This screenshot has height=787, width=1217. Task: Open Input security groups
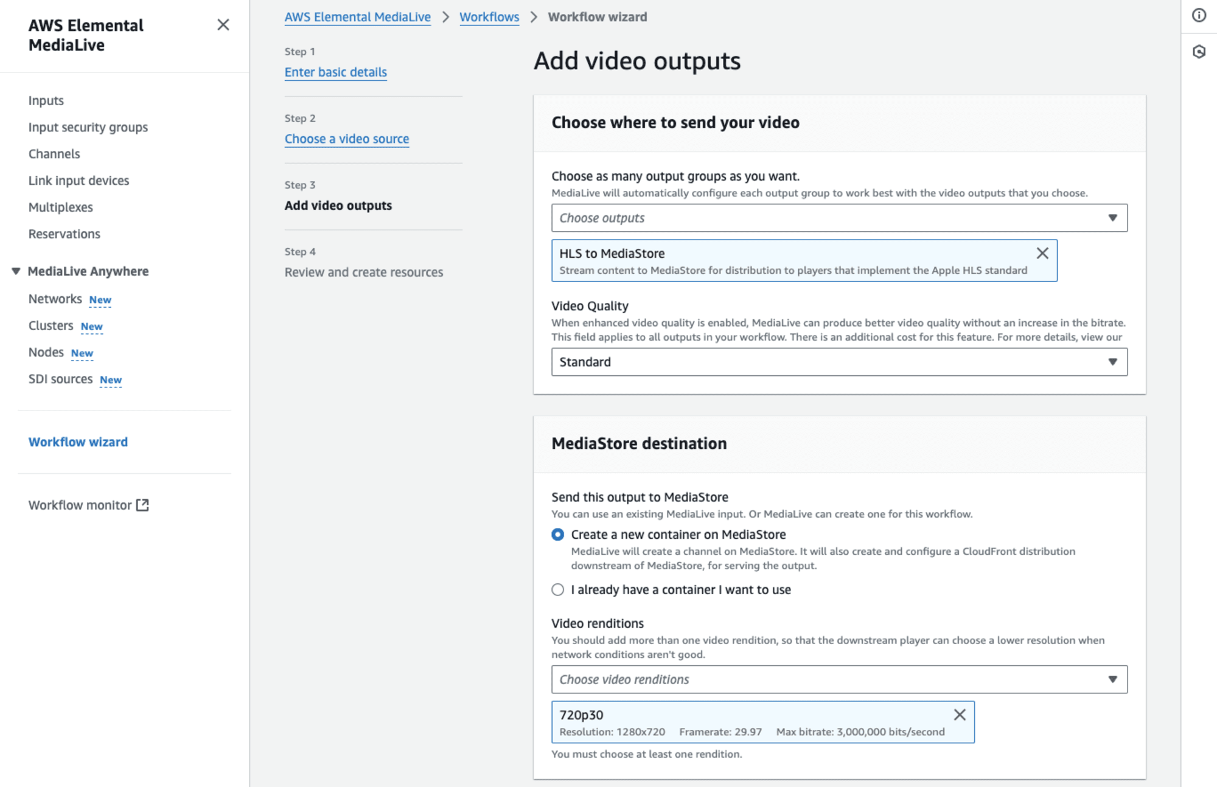pyautogui.click(x=88, y=127)
